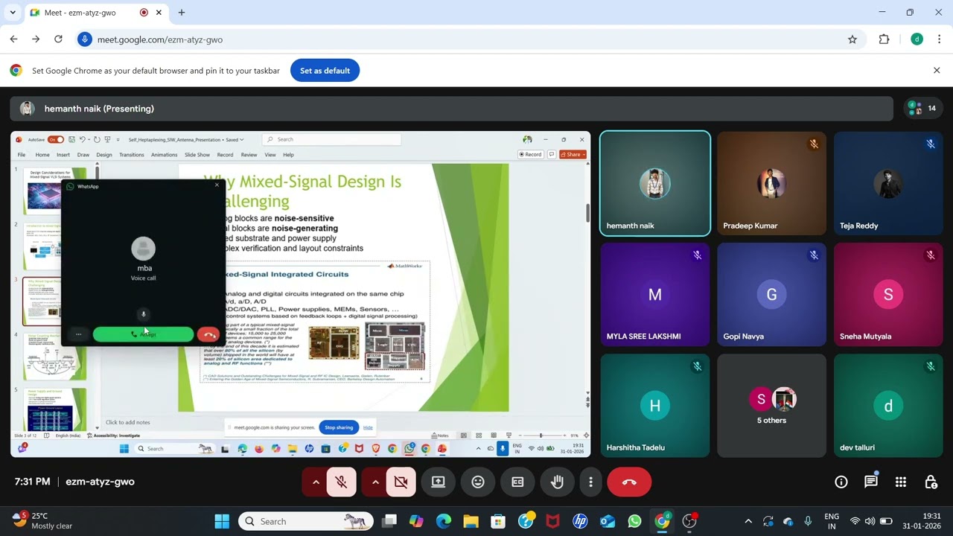Click Stop sharing in the shared screen

[x=339, y=427]
